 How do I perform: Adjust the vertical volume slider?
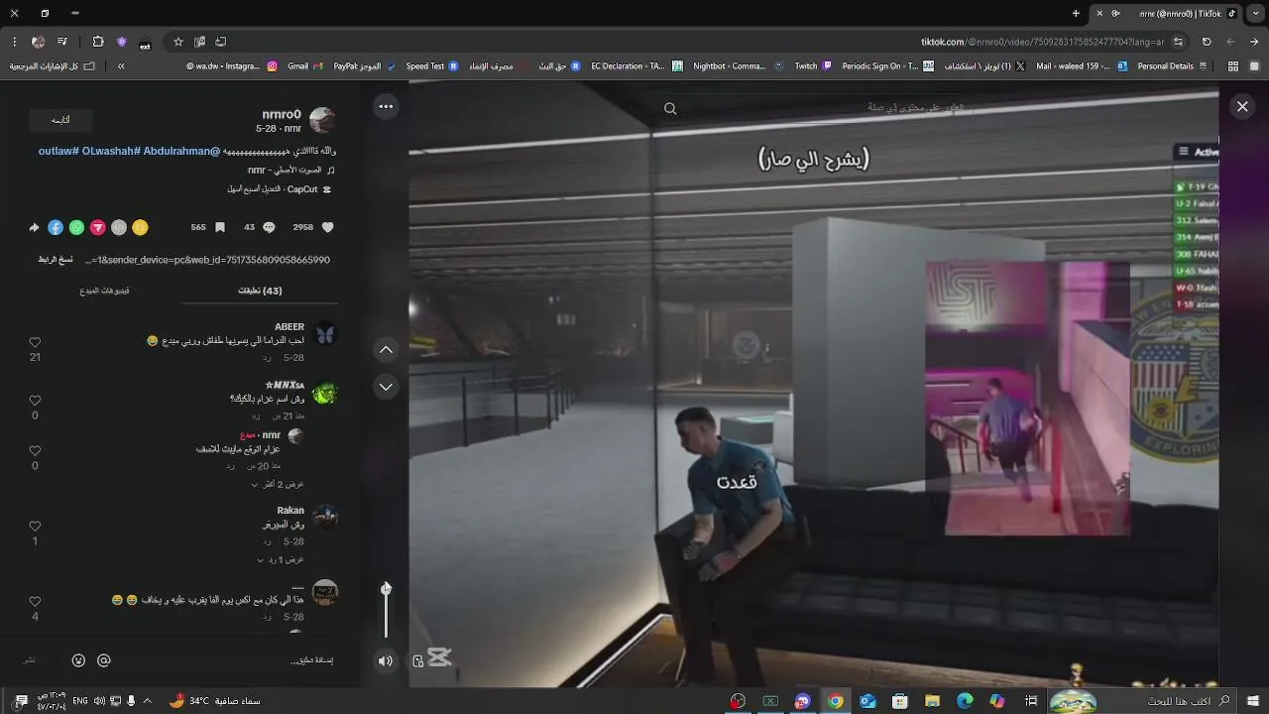tap(386, 610)
